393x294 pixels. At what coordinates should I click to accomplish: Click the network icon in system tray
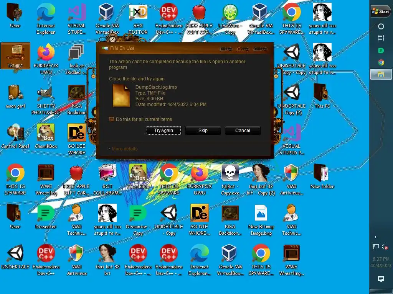point(375,247)
